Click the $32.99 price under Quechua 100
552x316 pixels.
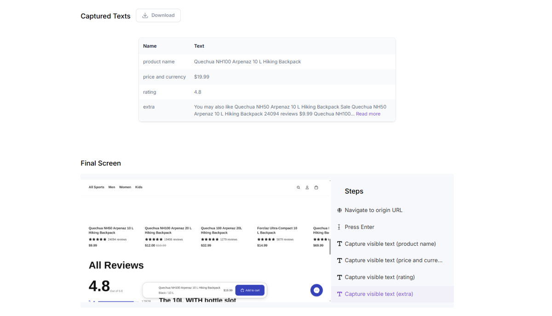point(206,246)
